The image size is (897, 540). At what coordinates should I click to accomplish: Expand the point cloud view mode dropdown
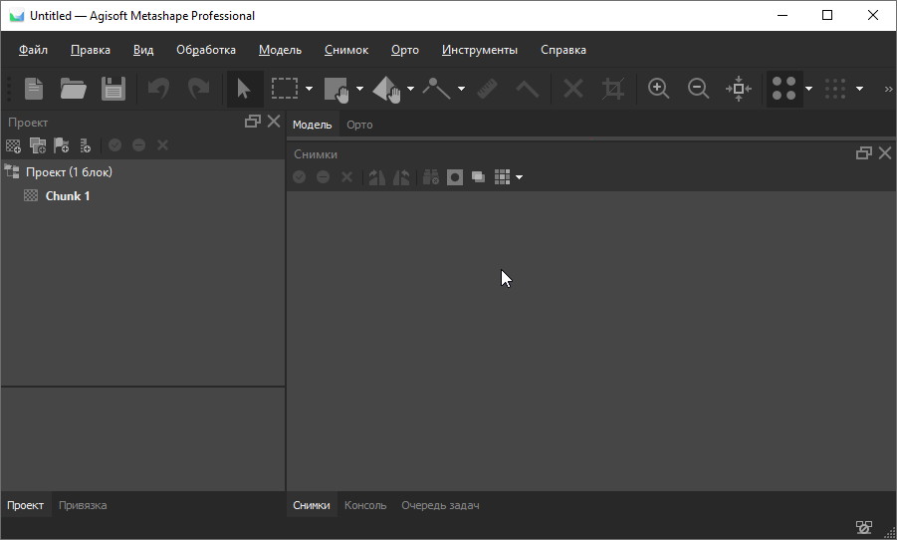[808, 89]
